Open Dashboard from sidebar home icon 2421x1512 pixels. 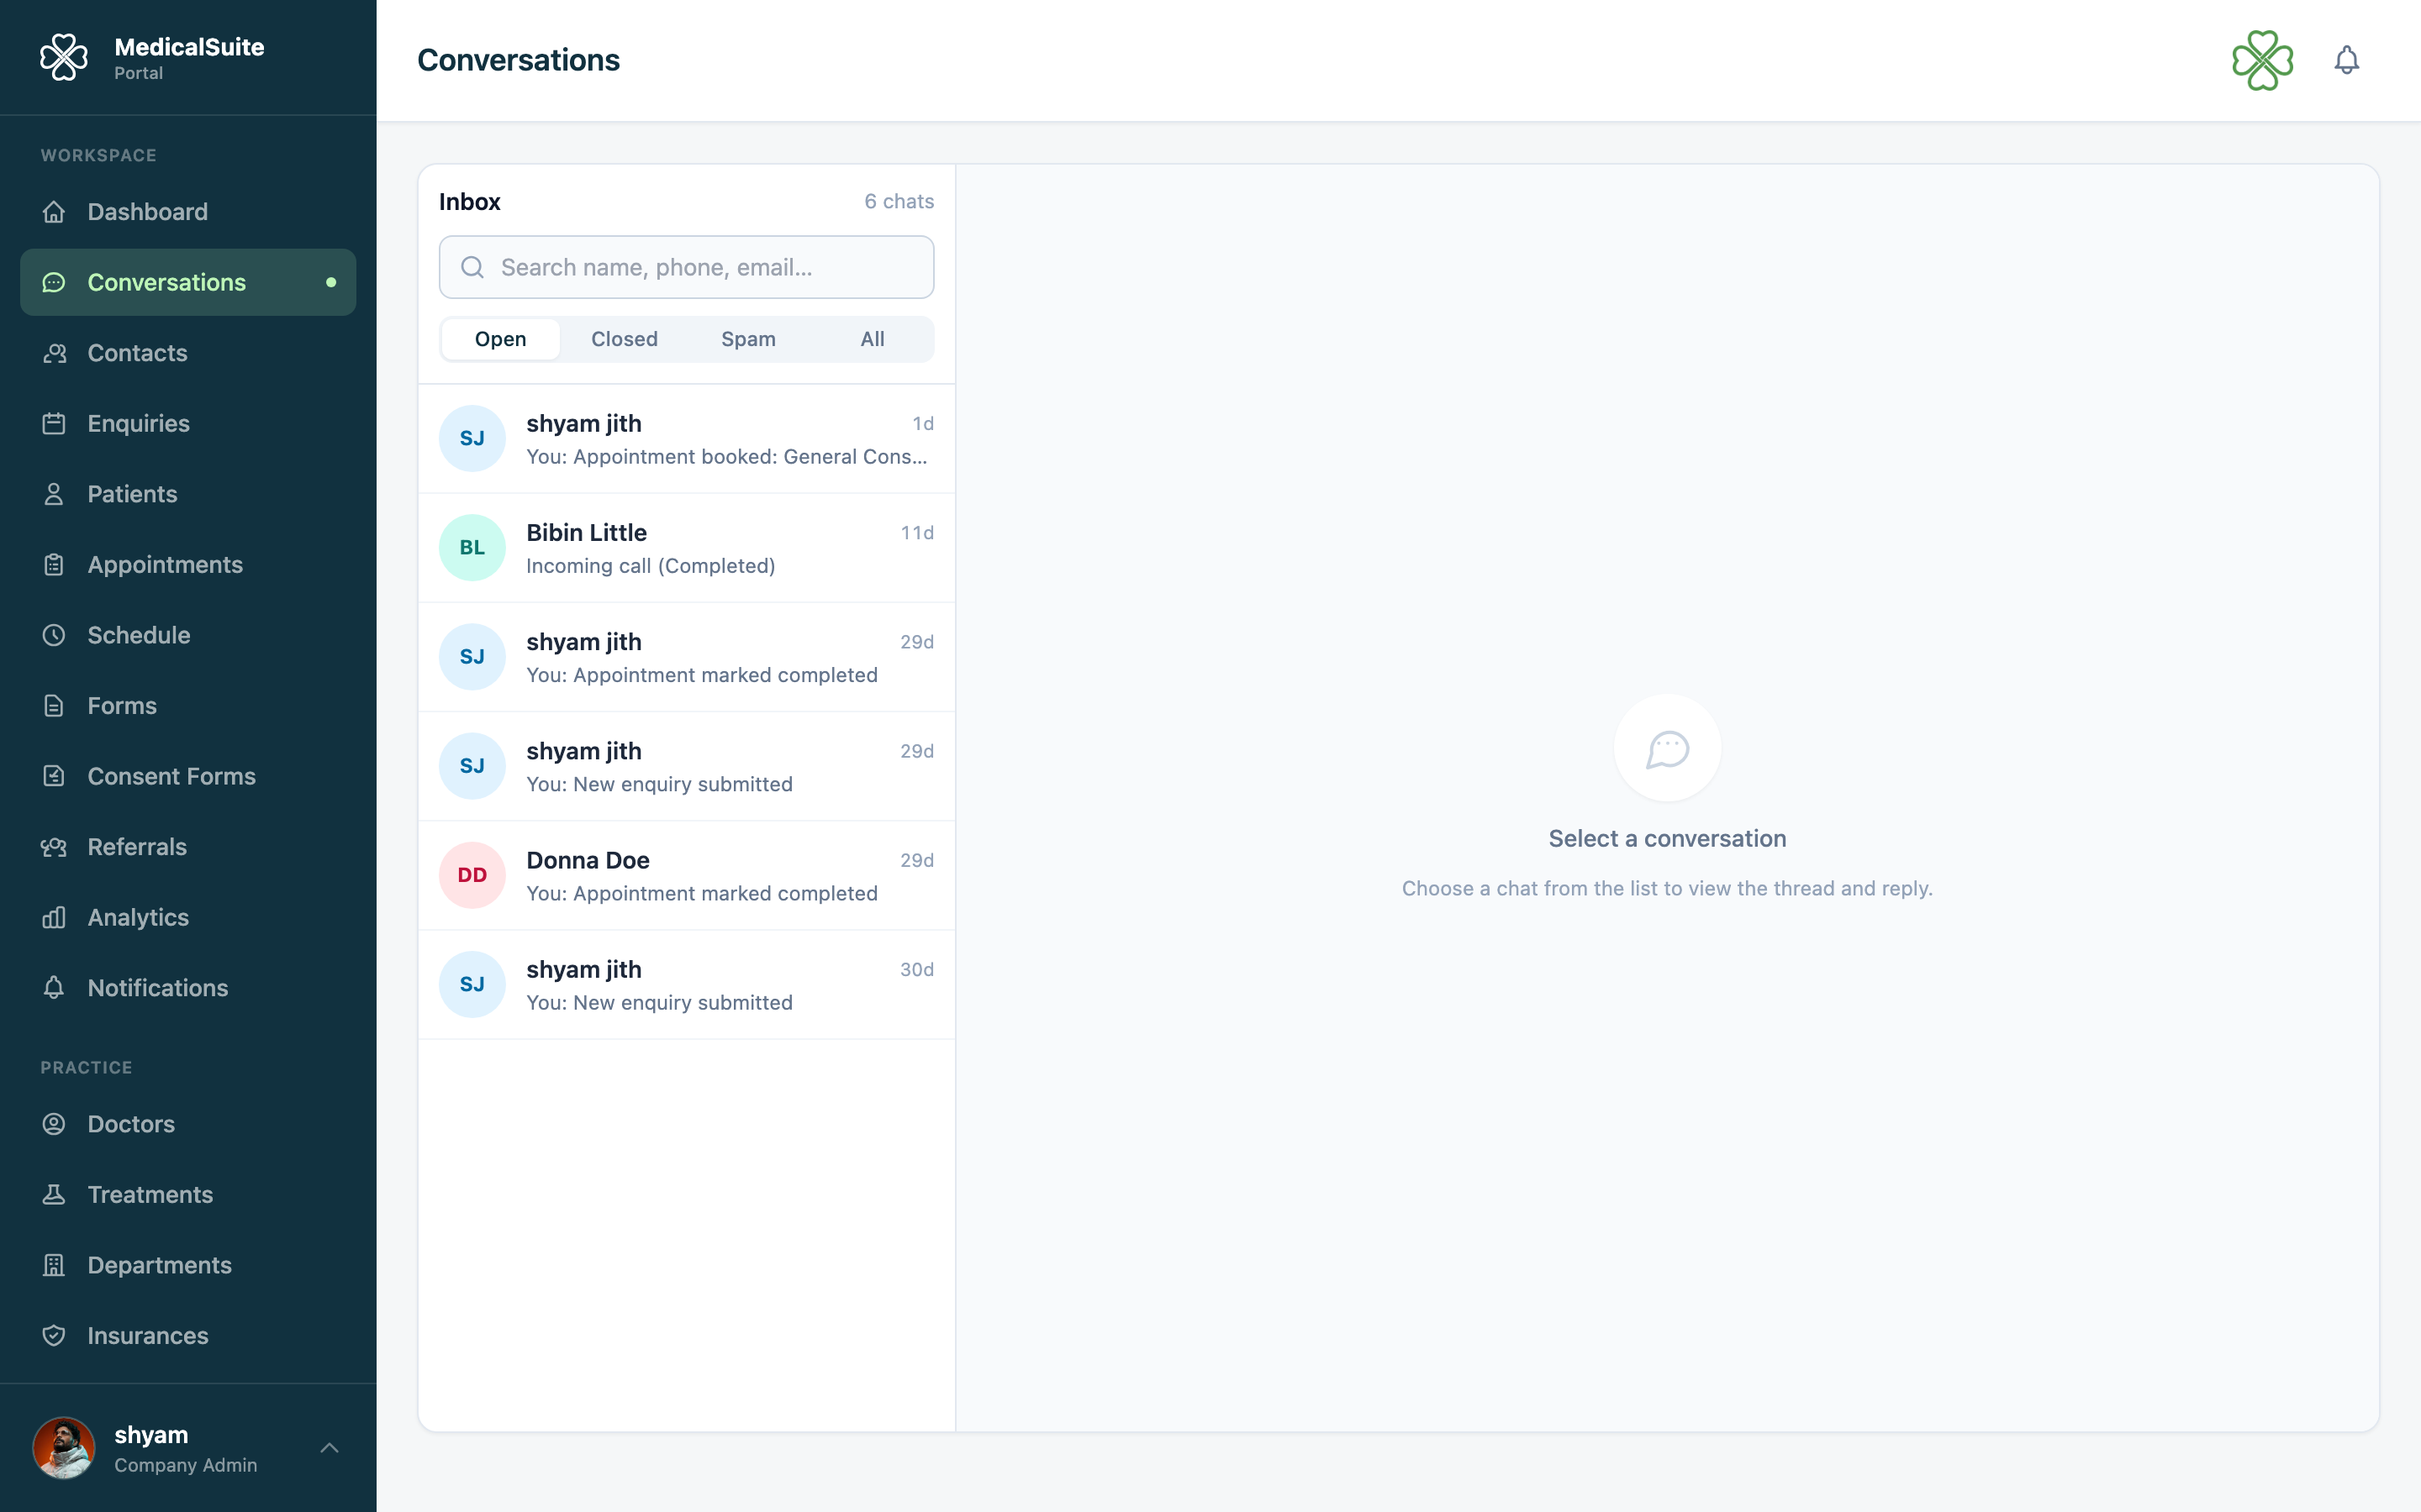[188, 212]
